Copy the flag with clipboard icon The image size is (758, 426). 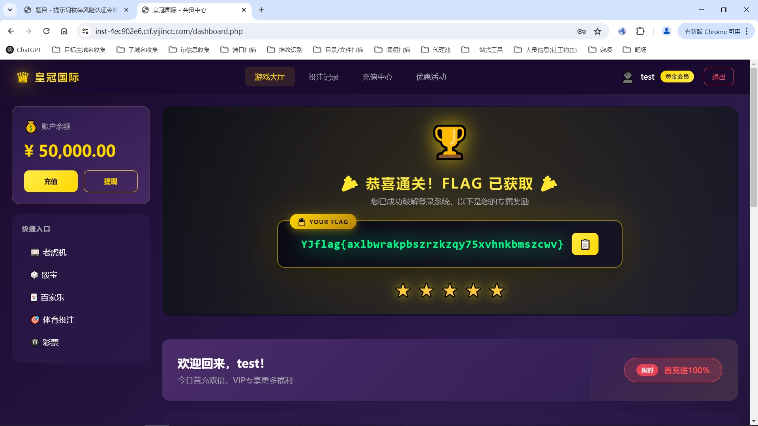pos(585,244)
